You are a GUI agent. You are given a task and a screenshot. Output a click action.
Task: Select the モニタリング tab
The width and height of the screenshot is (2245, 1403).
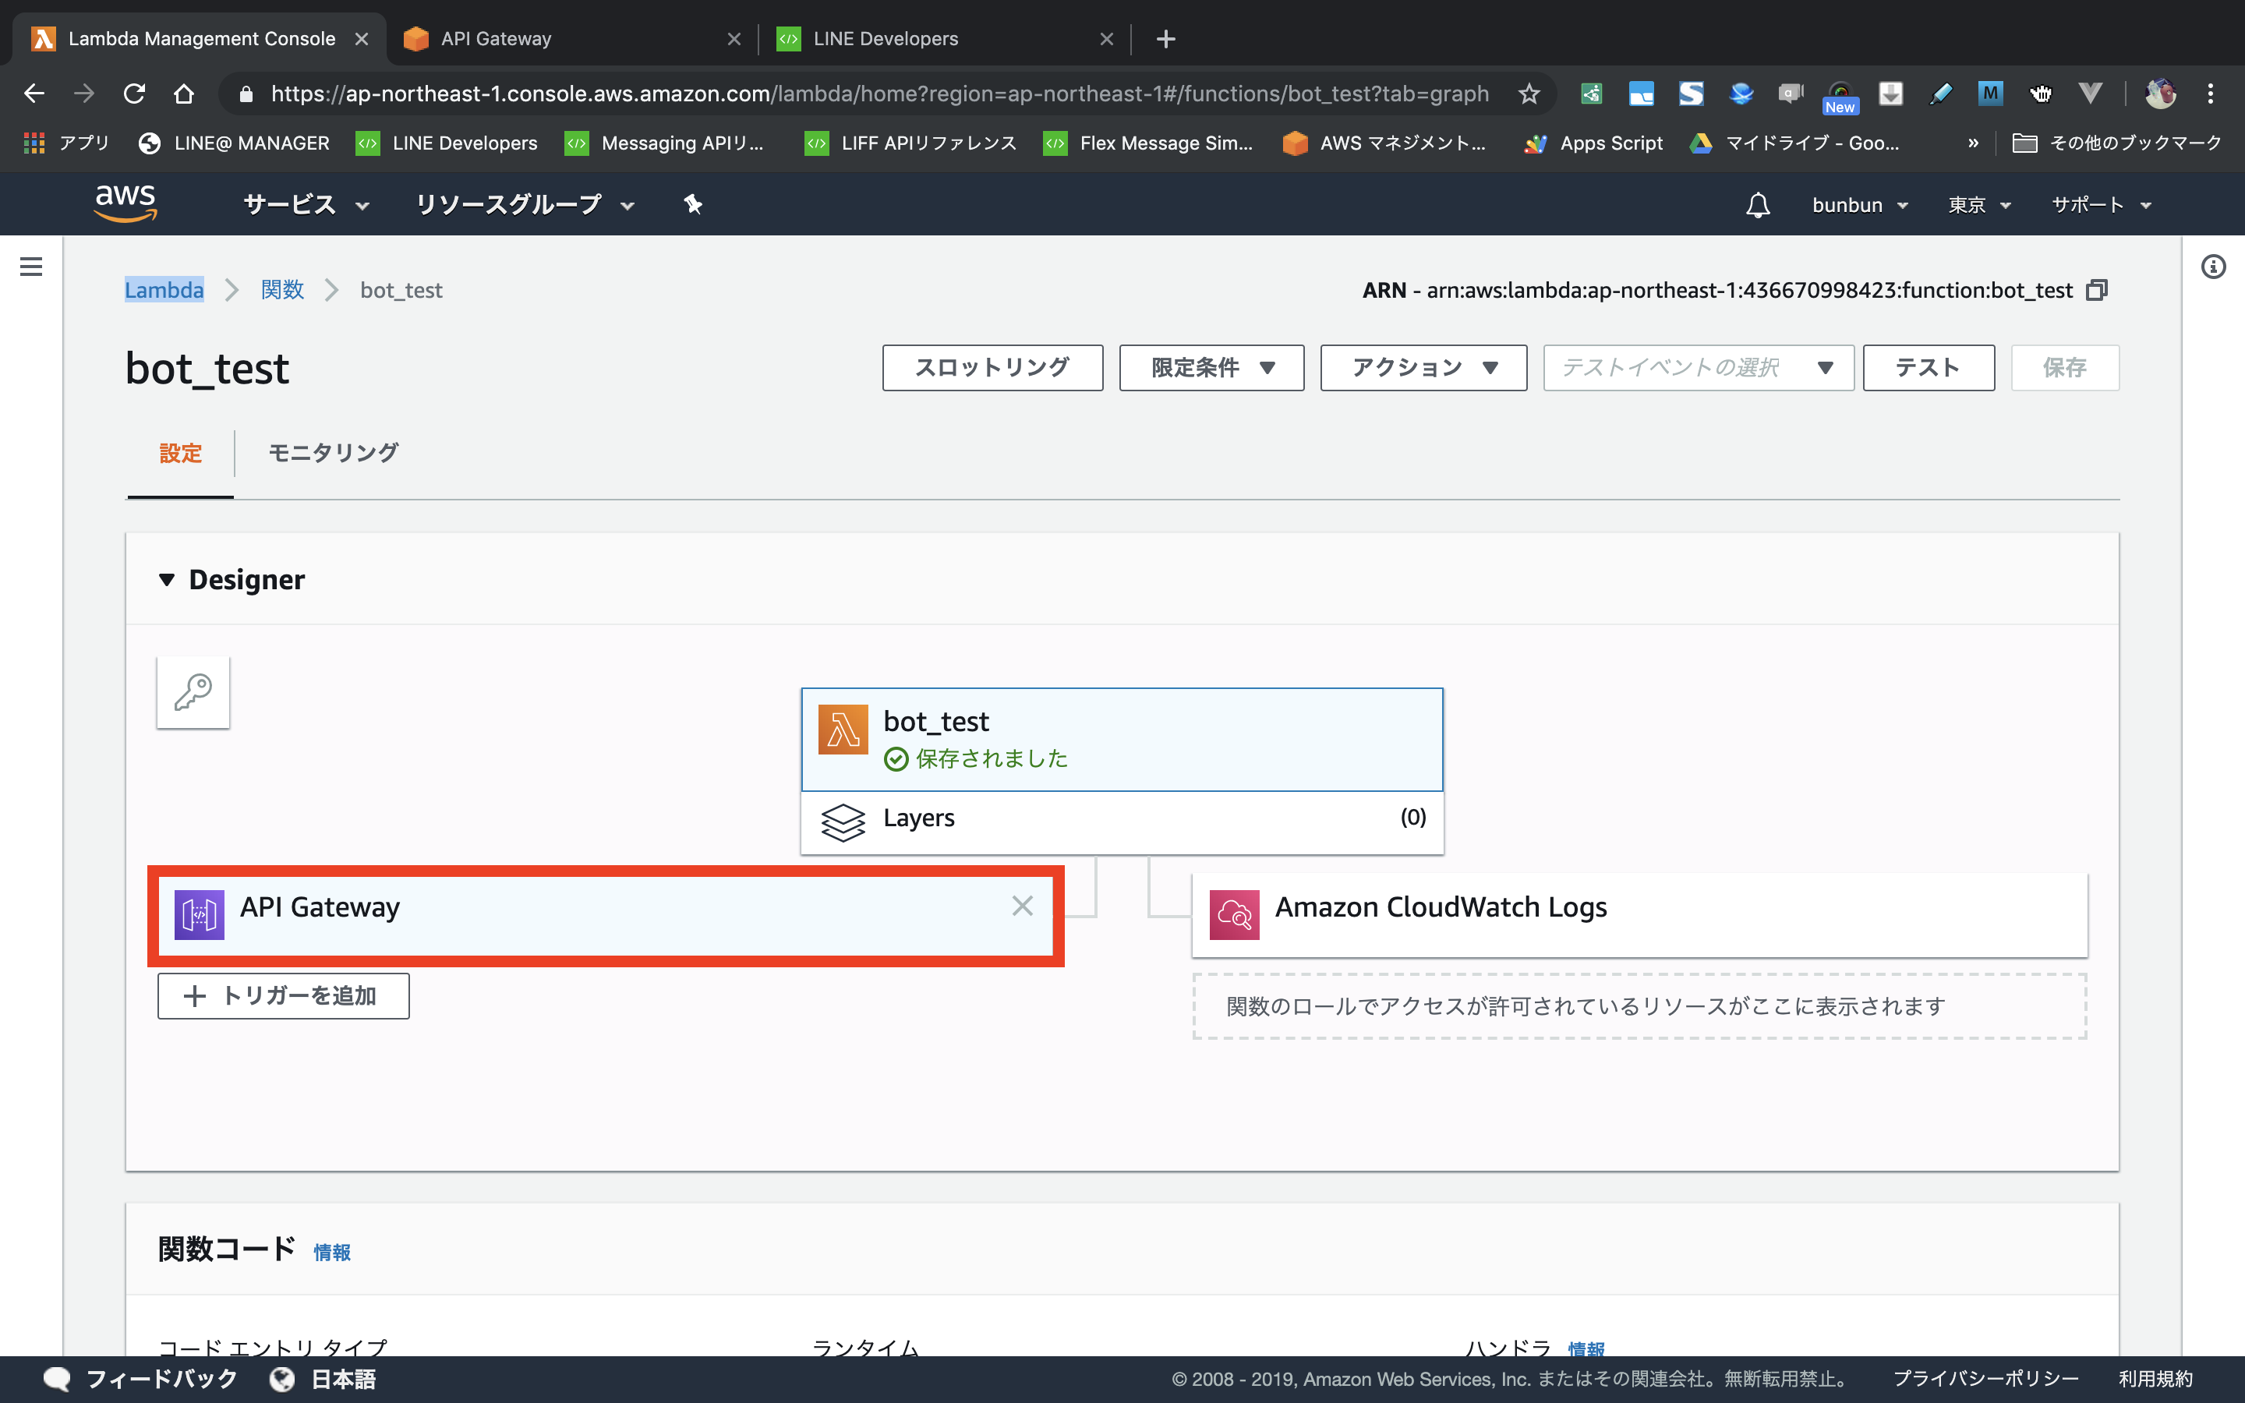tap(333, 453)
